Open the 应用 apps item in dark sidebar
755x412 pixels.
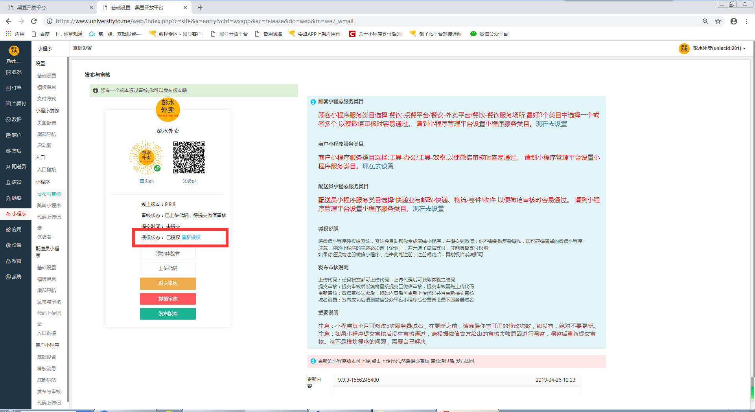tap(14, 230)
